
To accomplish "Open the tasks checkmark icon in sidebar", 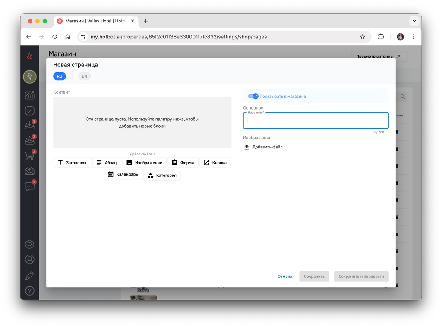I will click(x=30, y=111).
